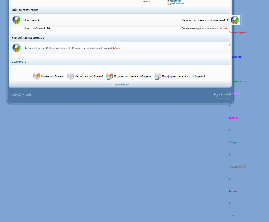
Task: Click the blue Модератор group label
Action: click(237, 57)
